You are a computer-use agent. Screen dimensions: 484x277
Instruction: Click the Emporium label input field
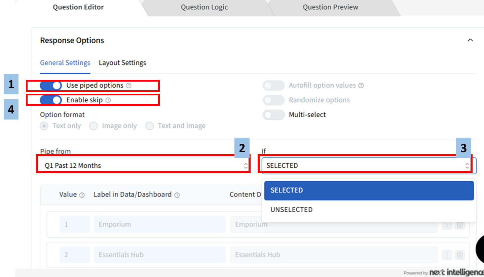click(x=160, y=225)
